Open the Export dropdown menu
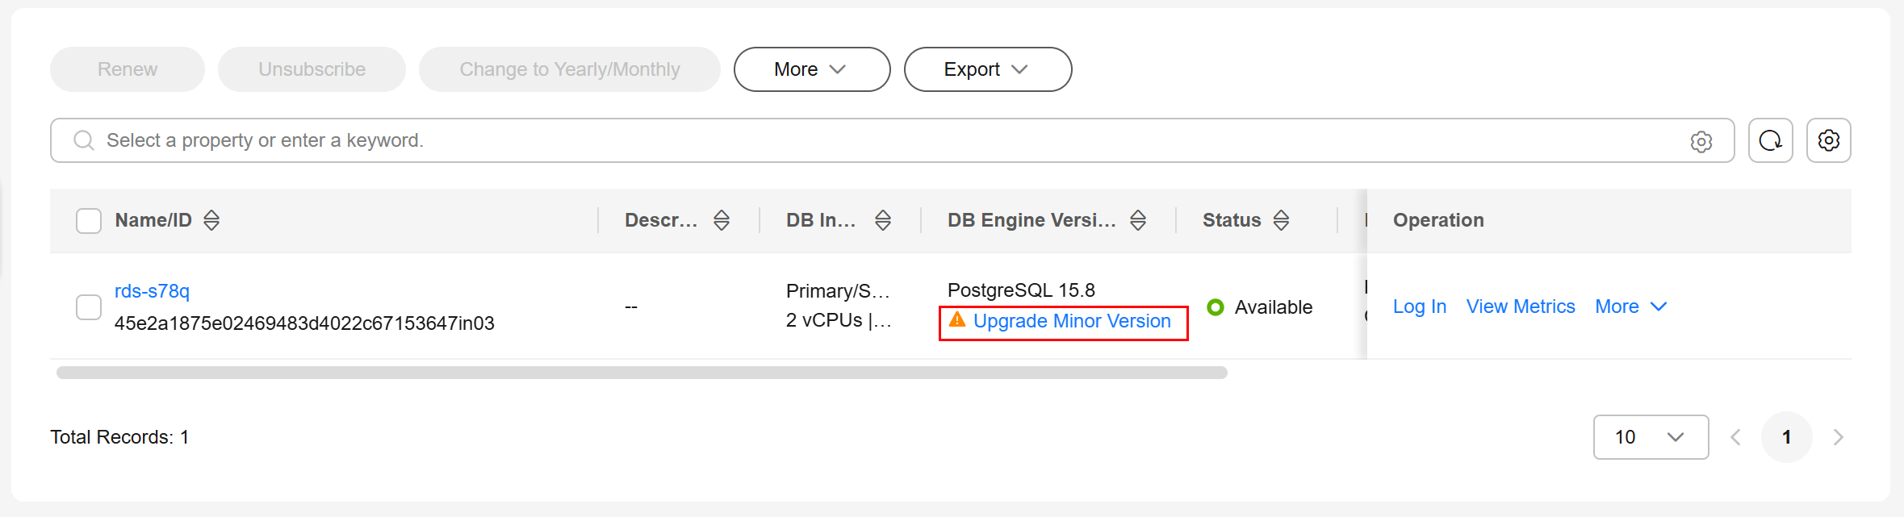Viewport: 1904px width, 517px height. (x=988, y=69)
